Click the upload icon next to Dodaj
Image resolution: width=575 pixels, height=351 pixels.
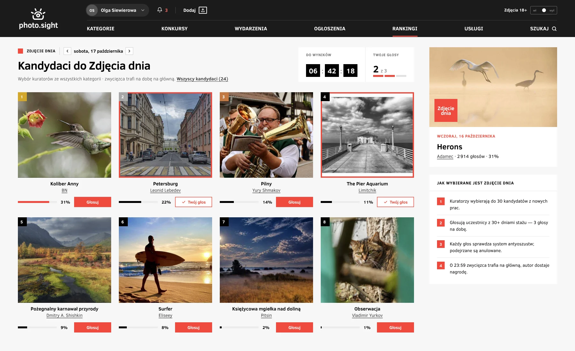click(203, 10)
